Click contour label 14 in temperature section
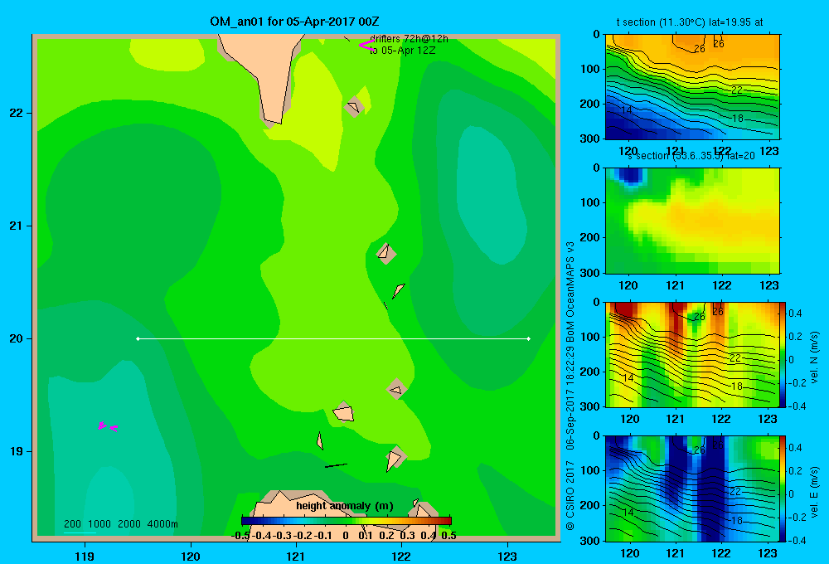This screenshot has width=829, height=564. point(627,110)
